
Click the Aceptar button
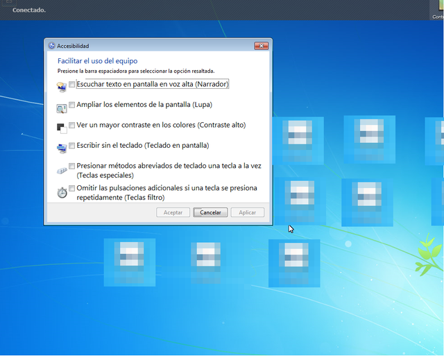coord(173,212)
